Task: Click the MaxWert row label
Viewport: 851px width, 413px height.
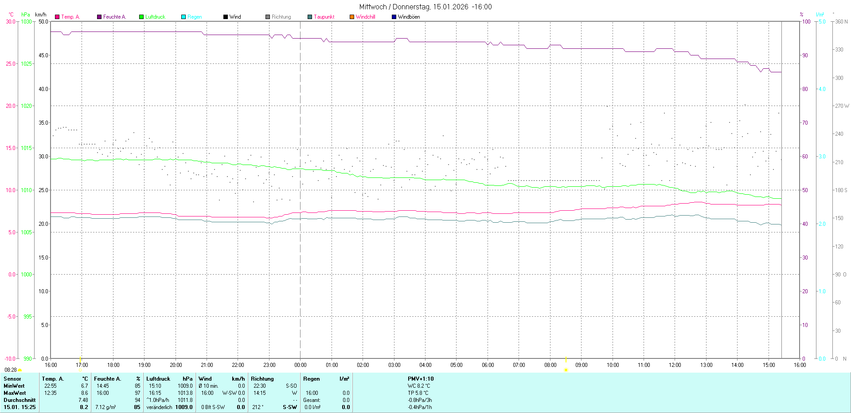Action: tap(15, 393)
